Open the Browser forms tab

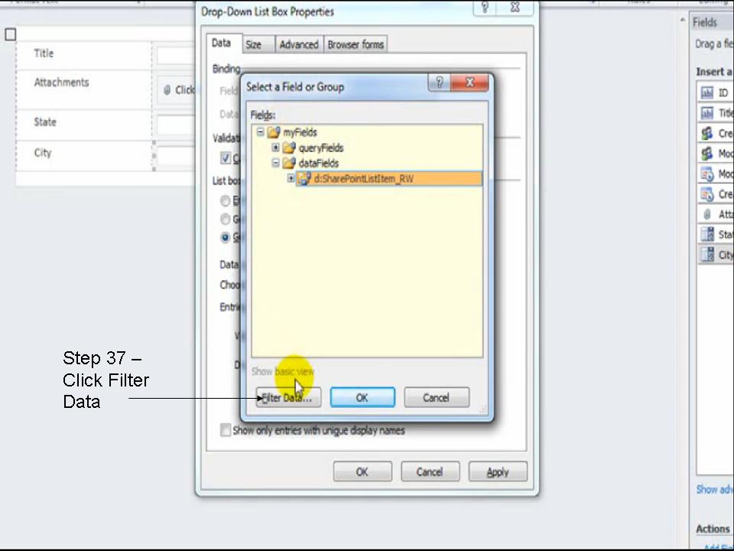[x=355, y=44]
